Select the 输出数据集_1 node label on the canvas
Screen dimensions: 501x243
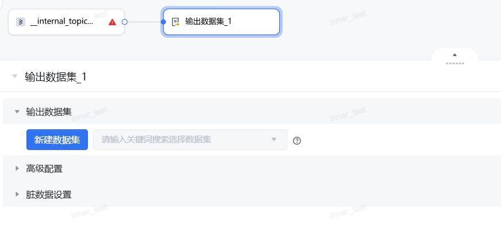209,22
